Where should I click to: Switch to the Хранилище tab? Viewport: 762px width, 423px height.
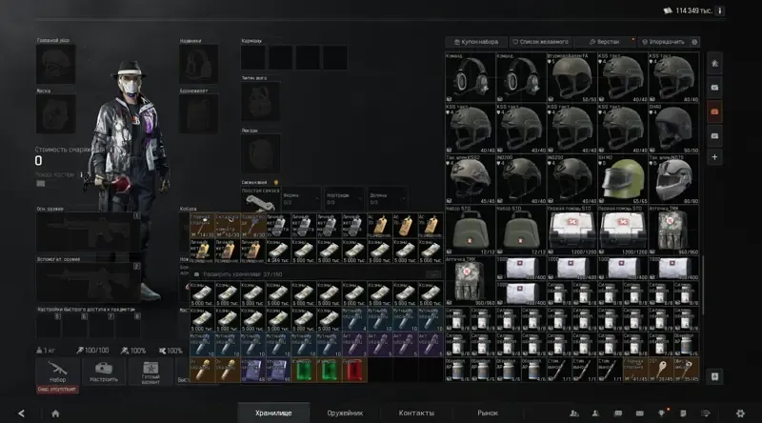point(273,413)
